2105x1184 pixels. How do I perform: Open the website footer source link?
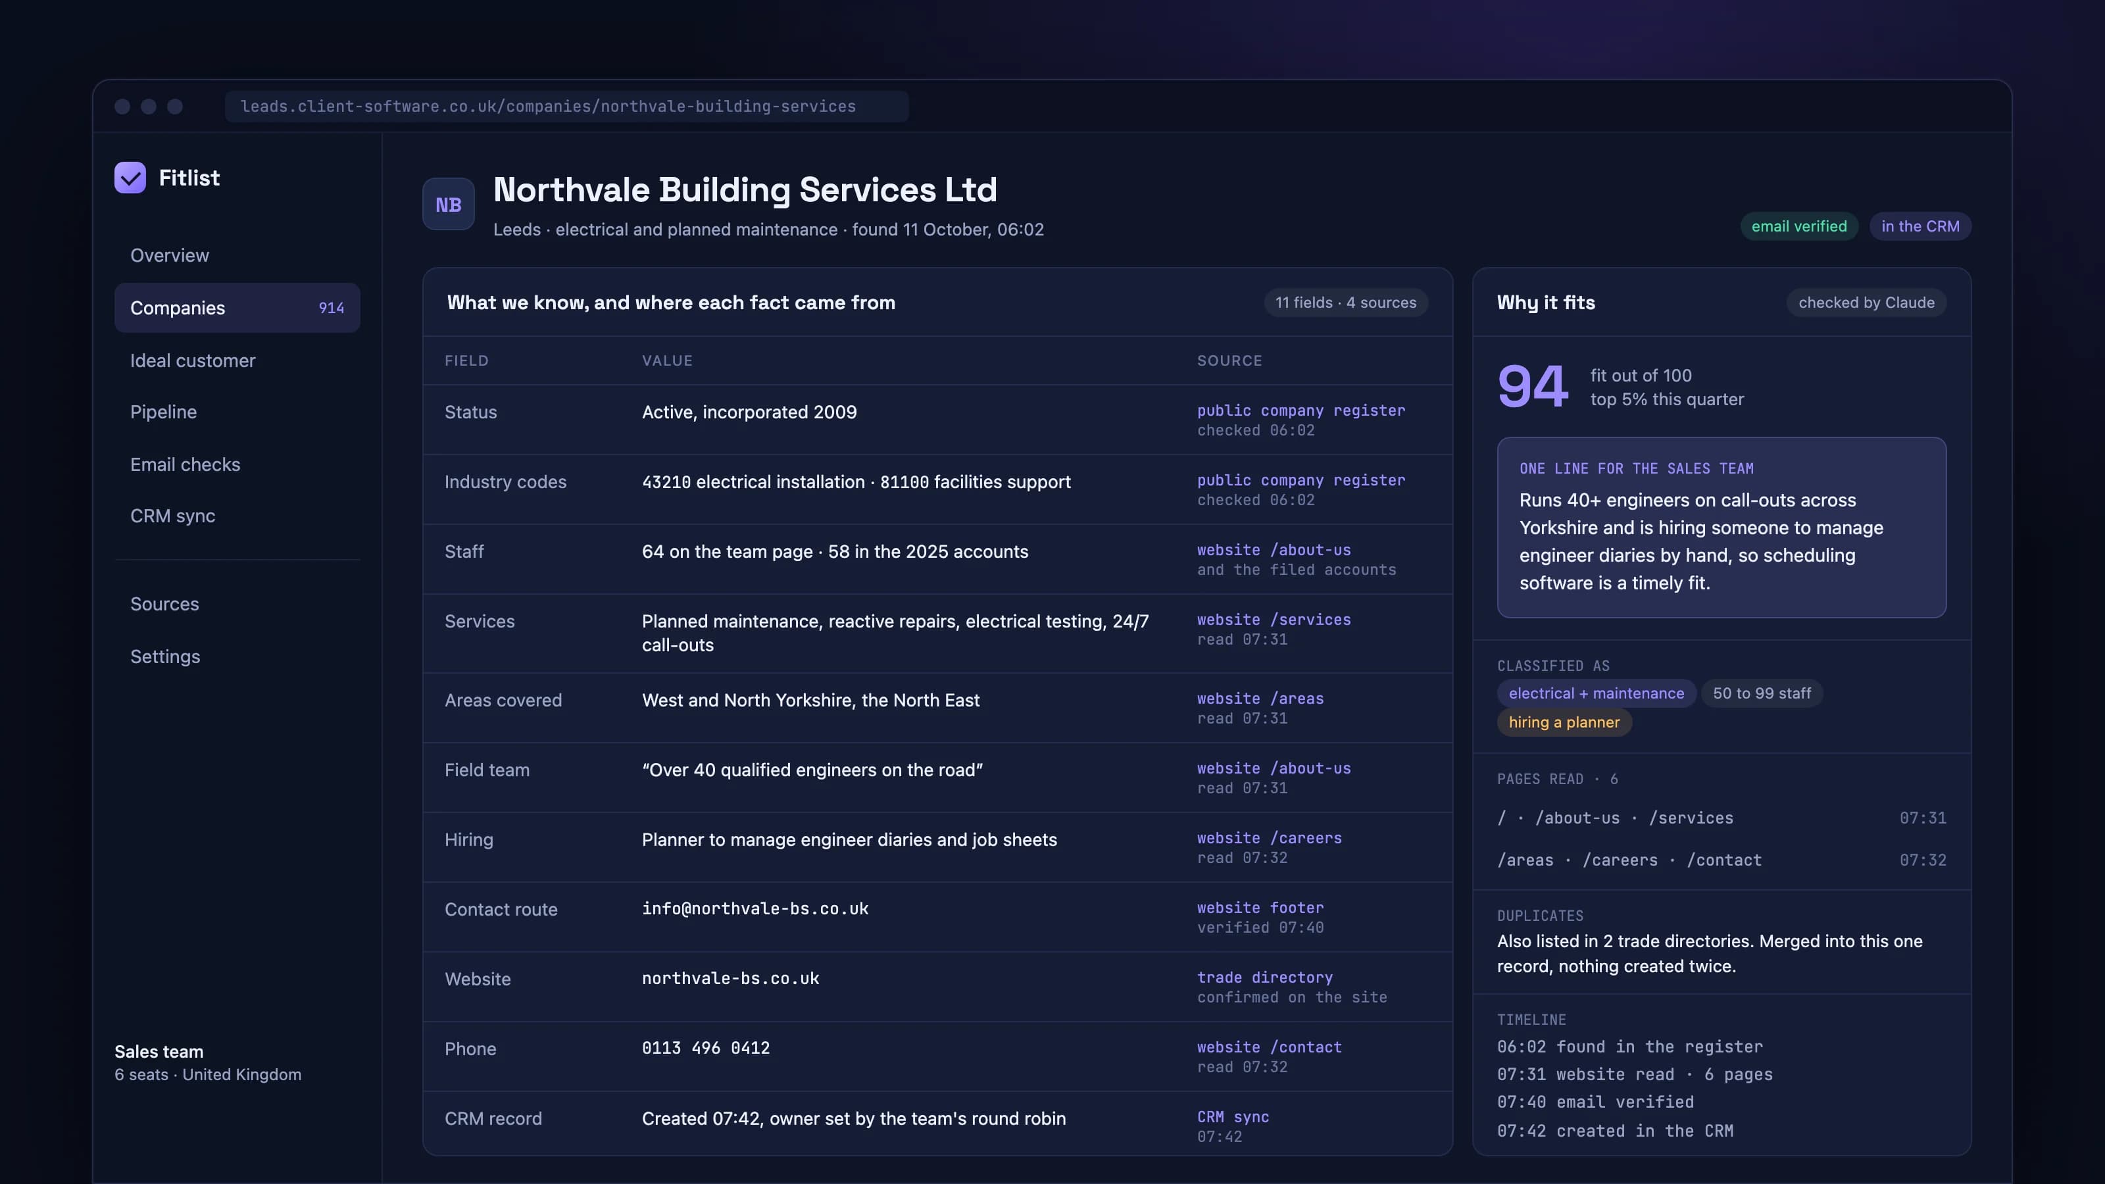tap(1260, 907)
